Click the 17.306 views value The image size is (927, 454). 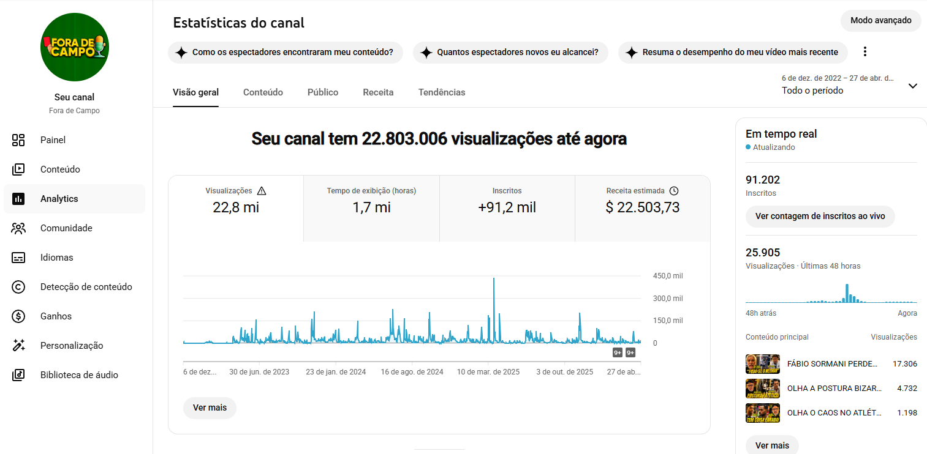pyautogui.click(x=905, y=364)
